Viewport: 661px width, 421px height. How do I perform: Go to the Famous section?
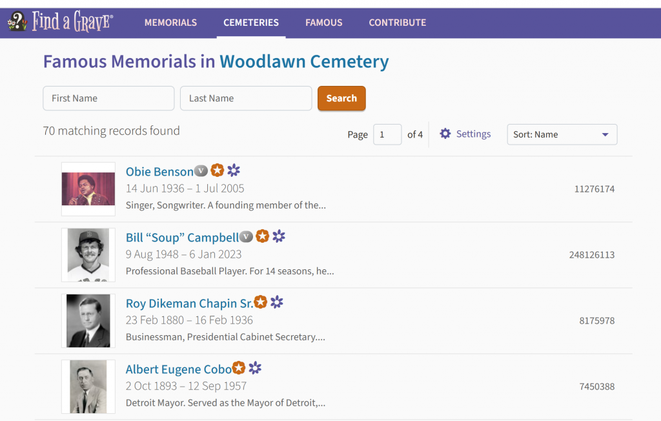324,23
